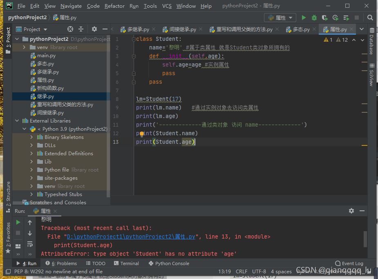The width and height of the screenshot is (378, 279).
Task: Click the locate file target icon in Project panel
Action: tap(70, 29)
